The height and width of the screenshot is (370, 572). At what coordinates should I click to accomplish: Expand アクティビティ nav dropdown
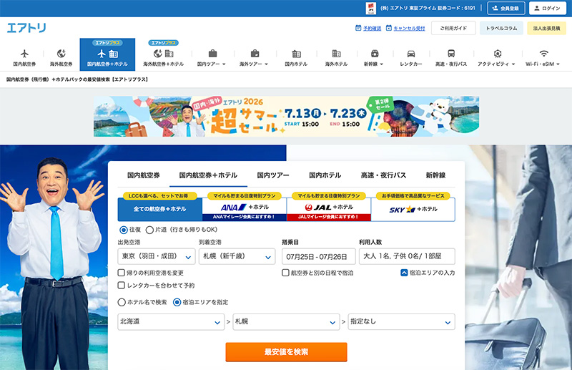tap(496, 64)
